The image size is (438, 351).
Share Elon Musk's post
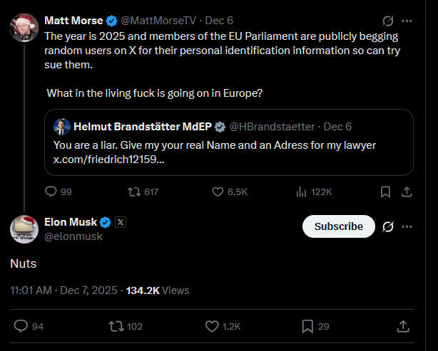[x=402, y=326]
